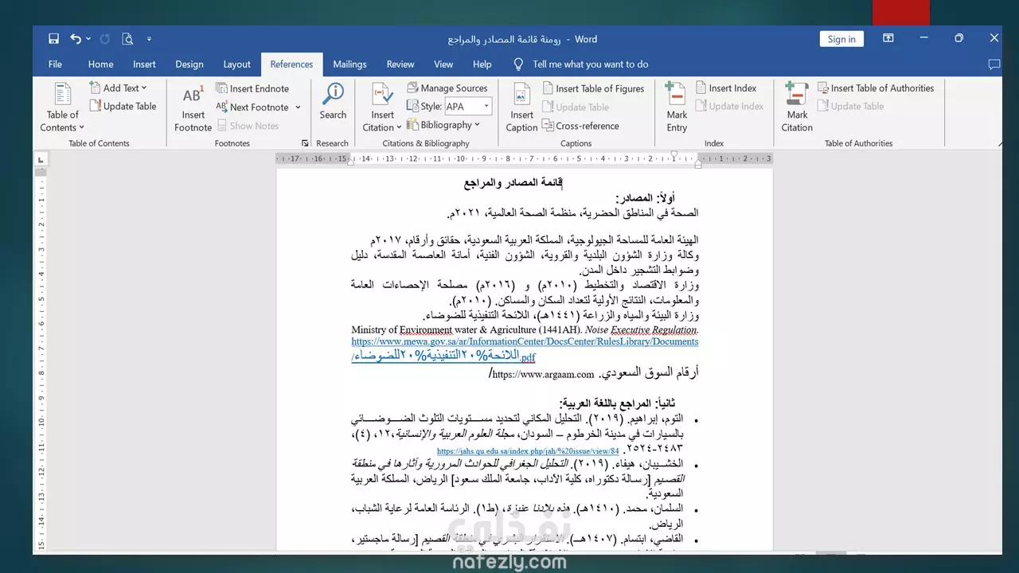Go to the Layout tab

(x=236, y=64)
